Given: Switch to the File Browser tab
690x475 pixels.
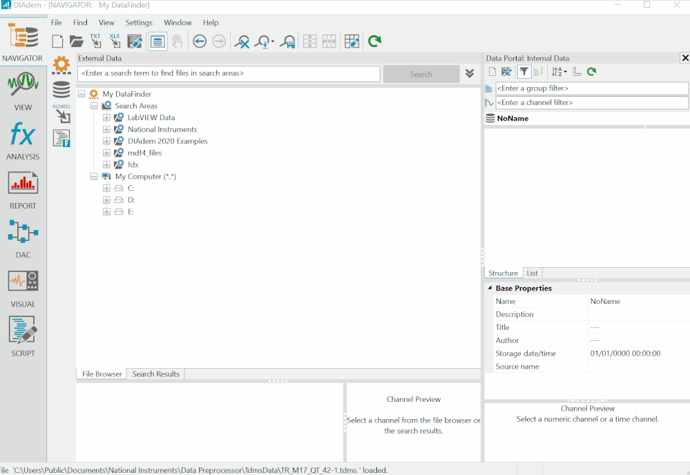Looking at the screenshot, I should click(102, 374).
